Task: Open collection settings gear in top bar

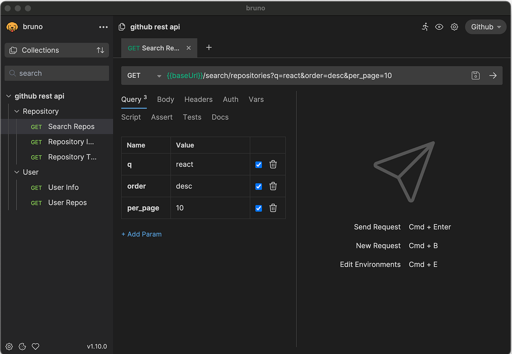Action: point(454,27)
